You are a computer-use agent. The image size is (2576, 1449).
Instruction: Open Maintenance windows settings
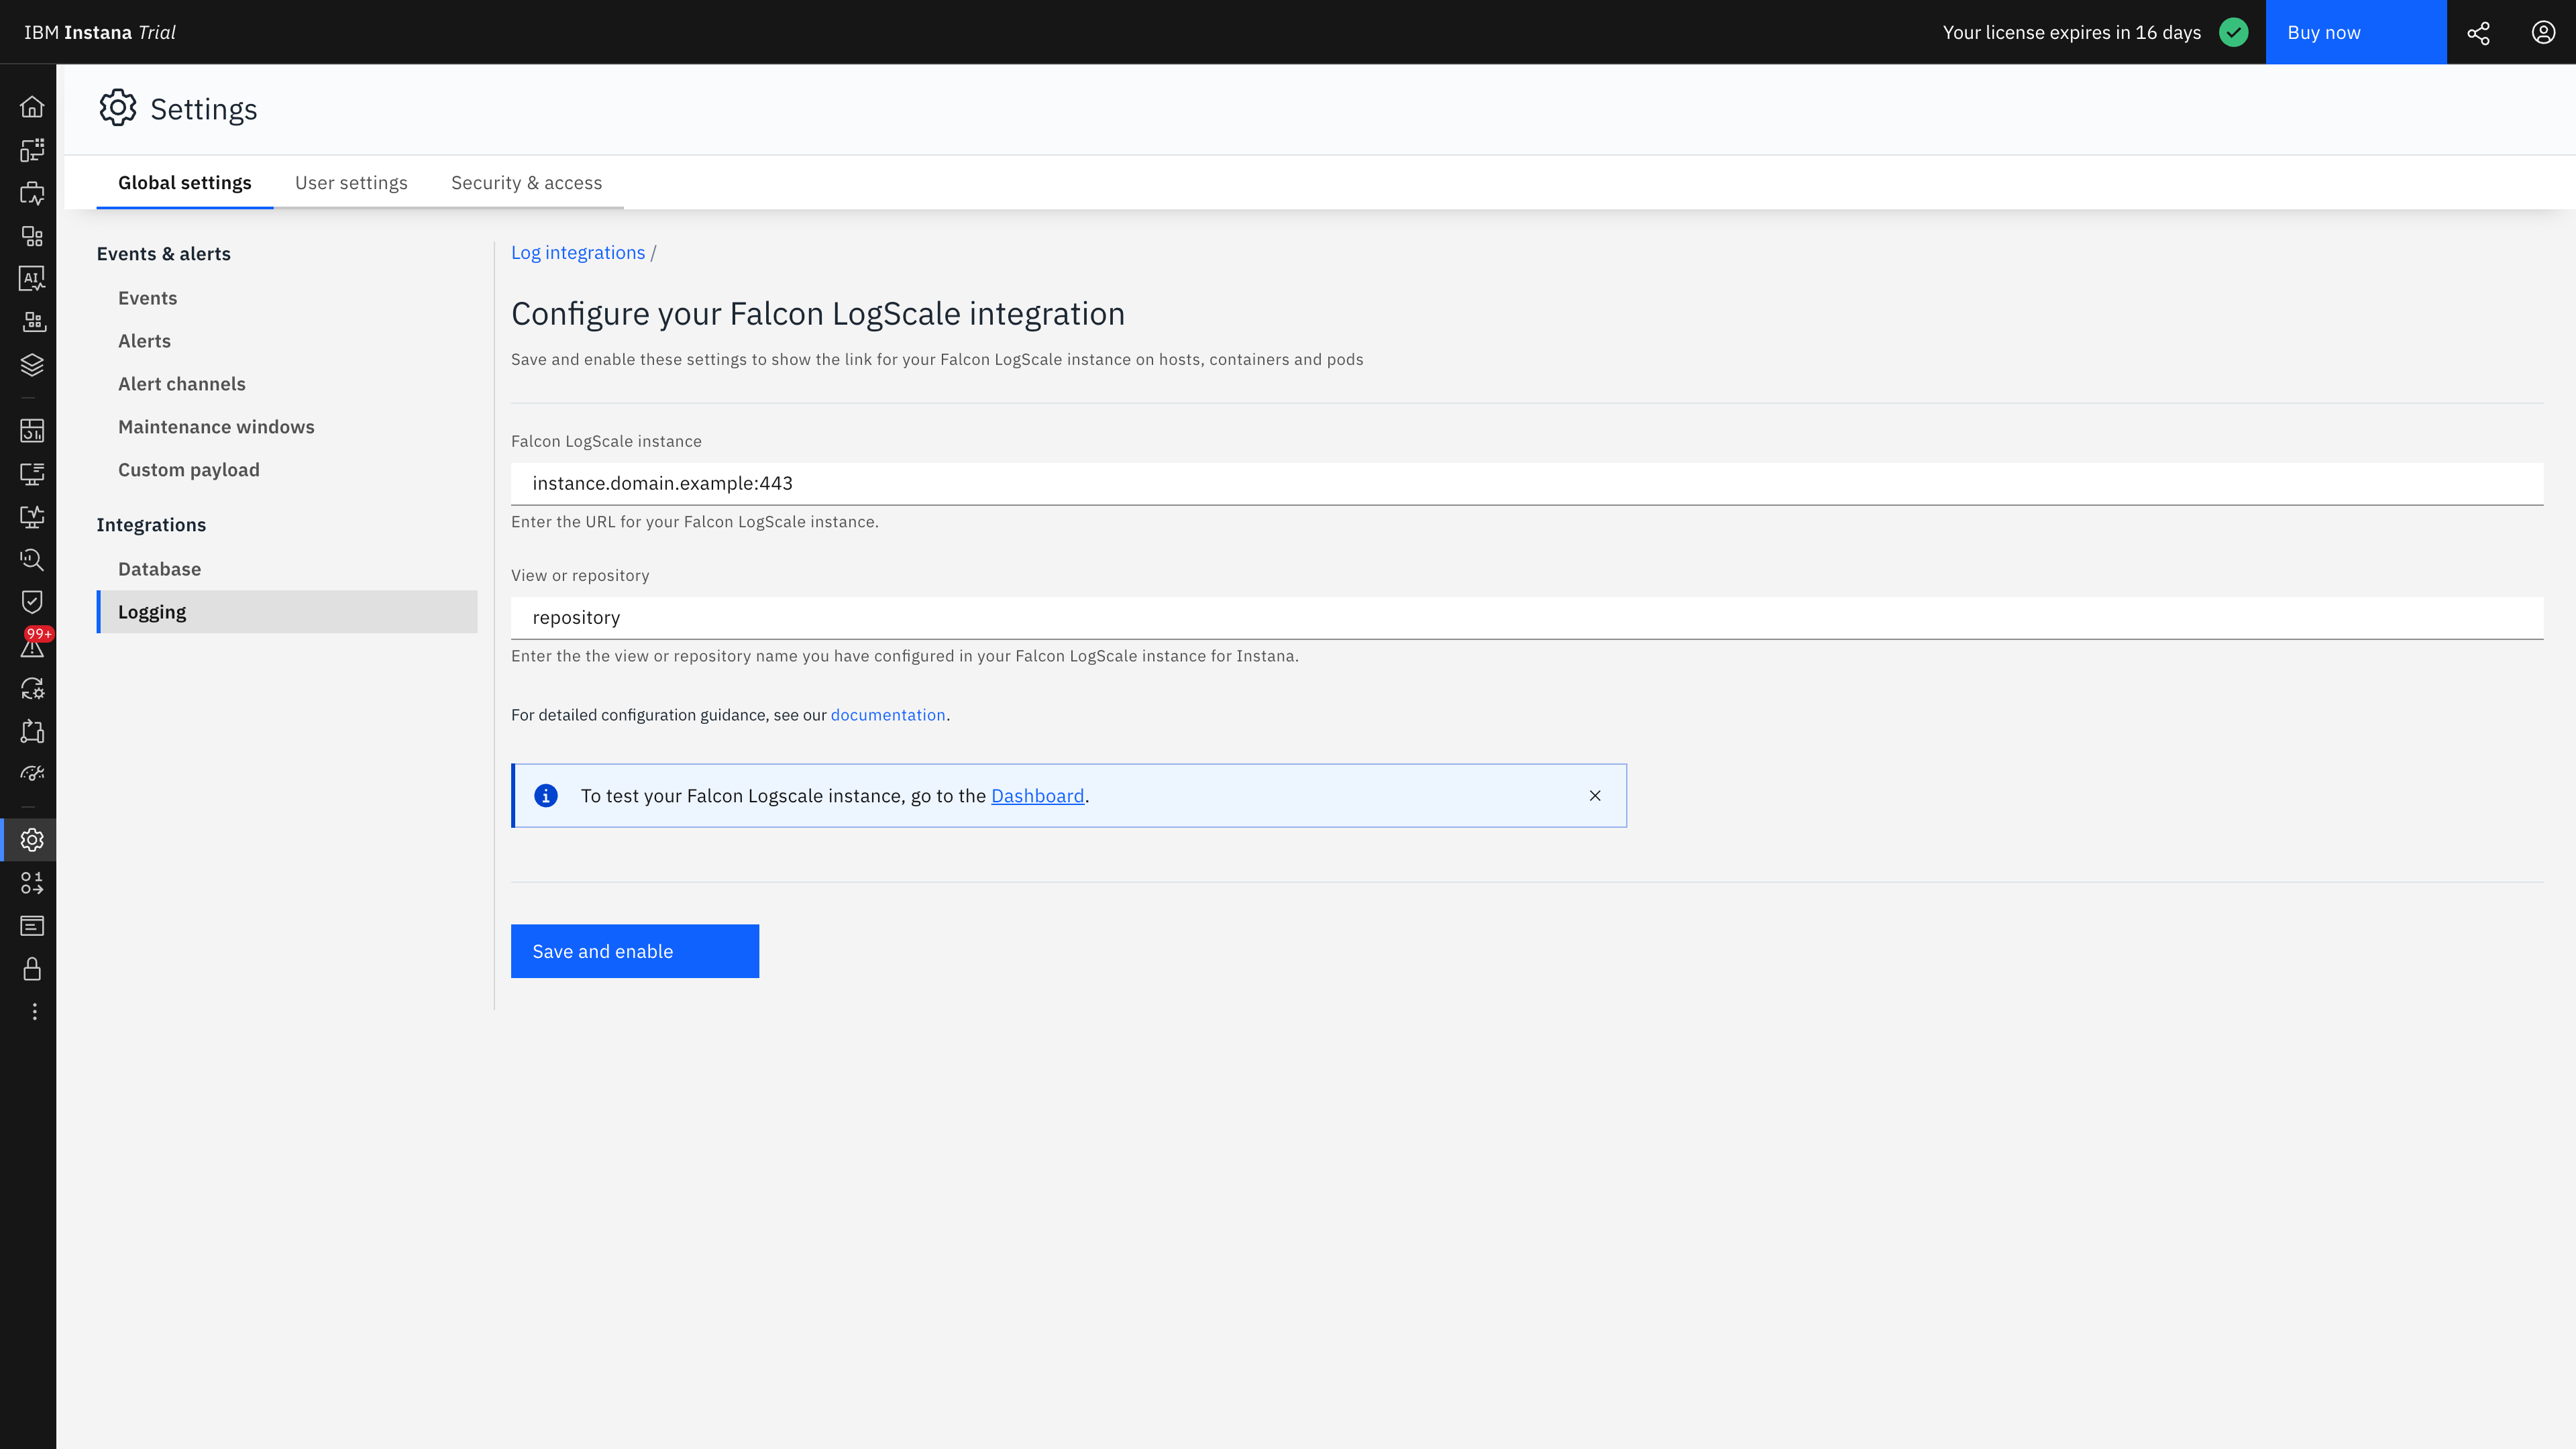pyautogui.click(x=216, y=427)
